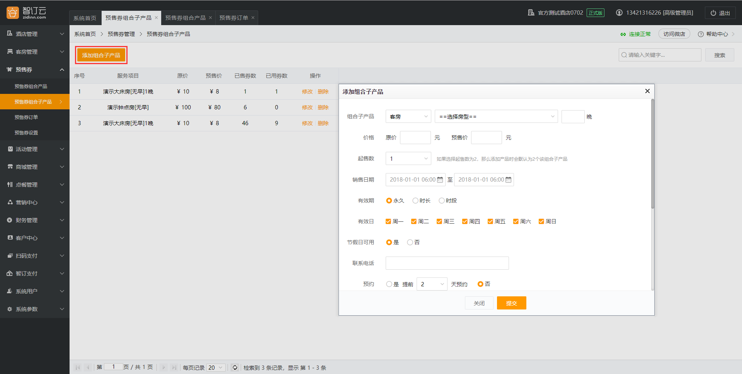
Task: Click the 关闭 button in the dialog
Action: (x=479, y=303)
